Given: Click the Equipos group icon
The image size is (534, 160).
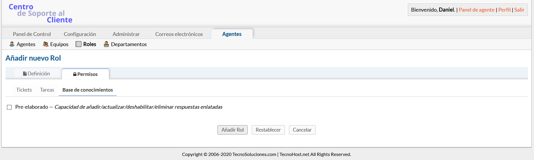Looking at the screenshot, I should coord(46,44).
